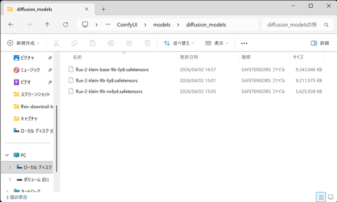Image resolution: width=337 pixels, height=202 pixels.
Task: Click date 2026/04/02 14:57
Action: click(x=198, y=70)
